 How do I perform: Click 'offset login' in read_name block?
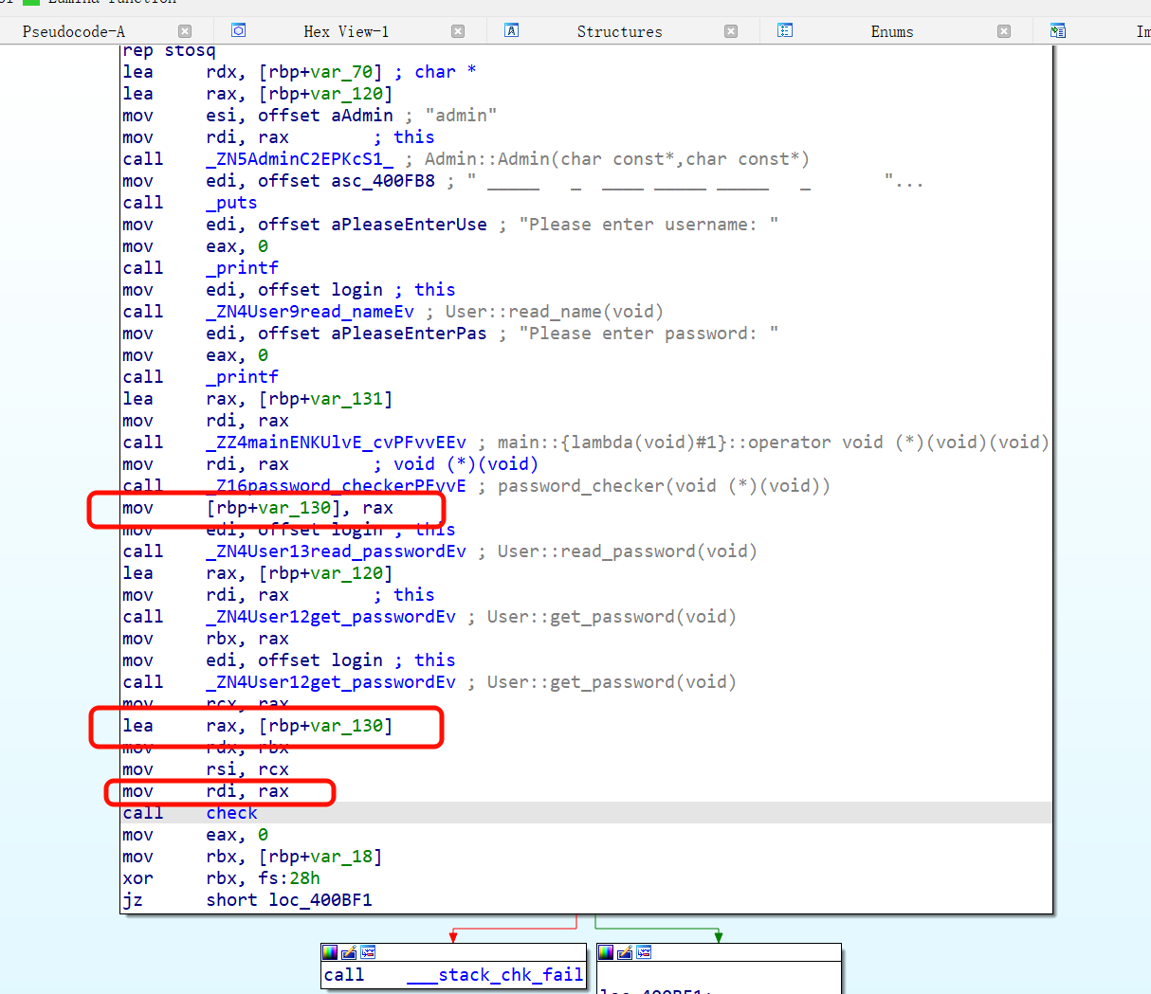point(320,289)
